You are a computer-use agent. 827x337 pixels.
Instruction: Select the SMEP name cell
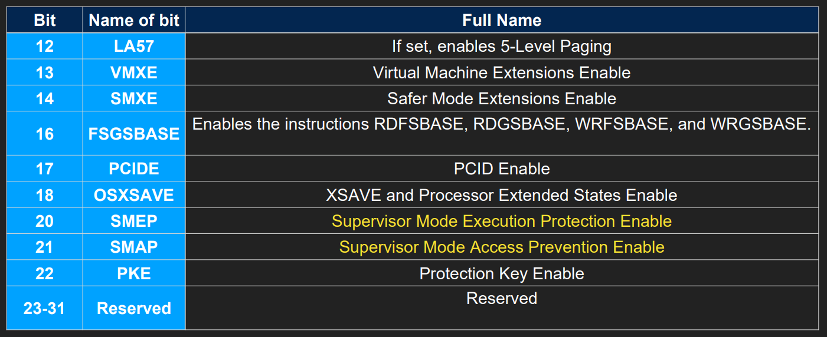[134, 221]
